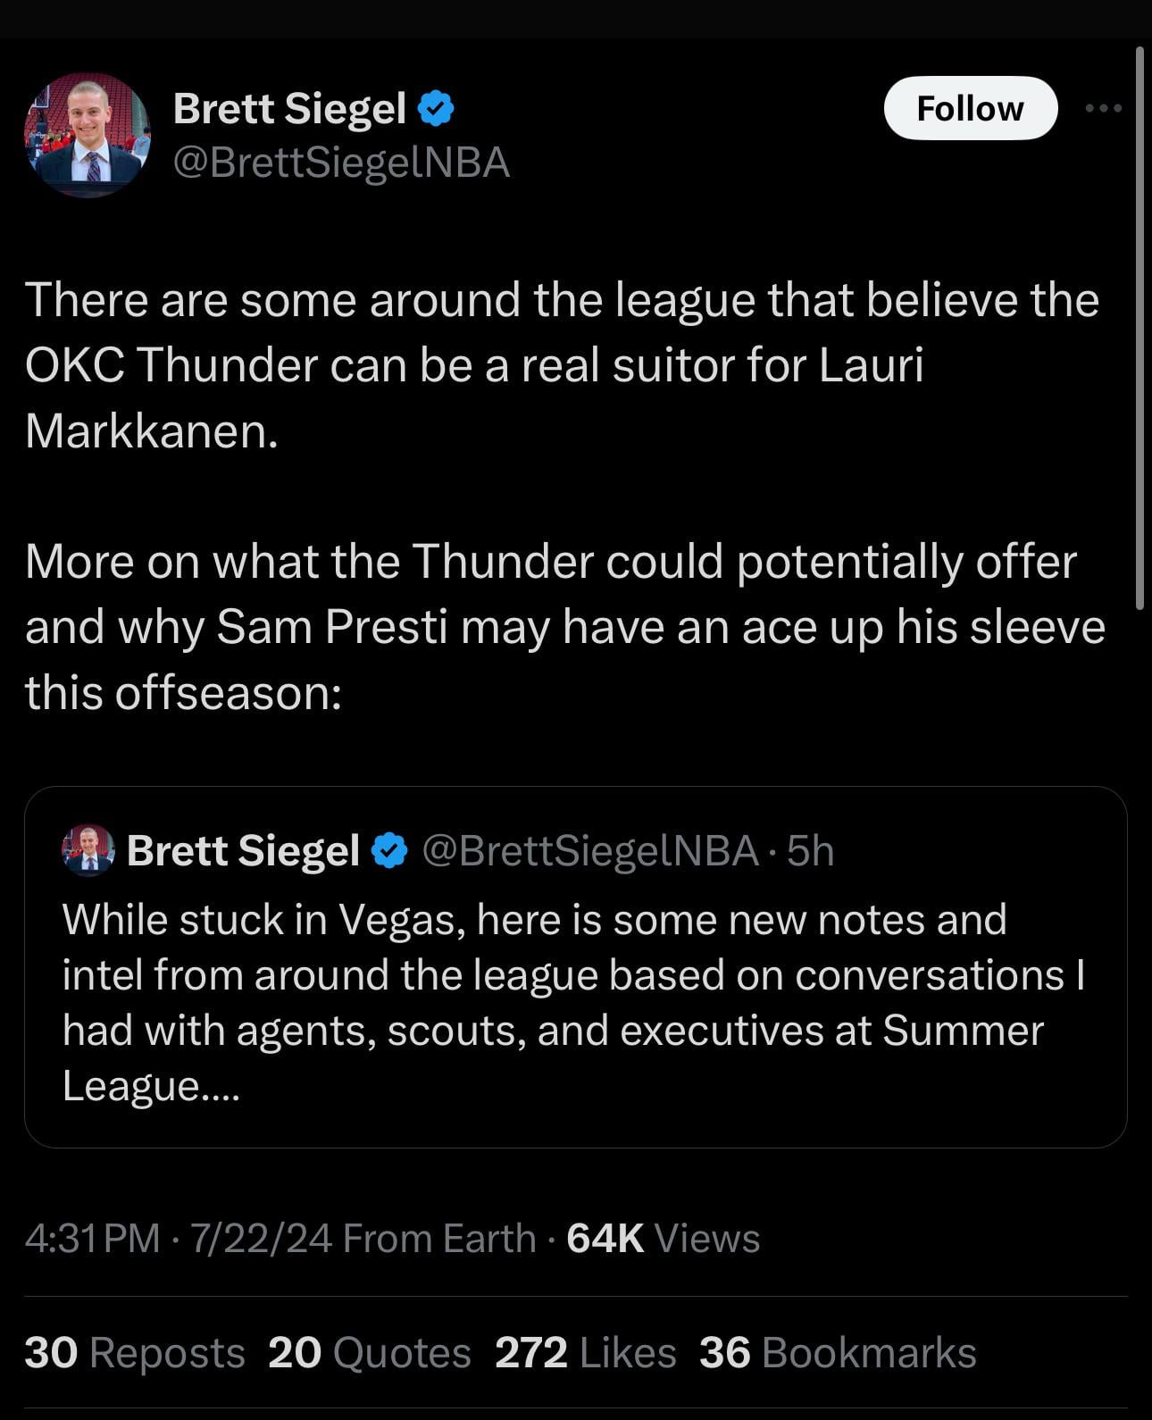Click the quoted tweet's @BrettSiegelNBA handle

[x=589, y=850]
